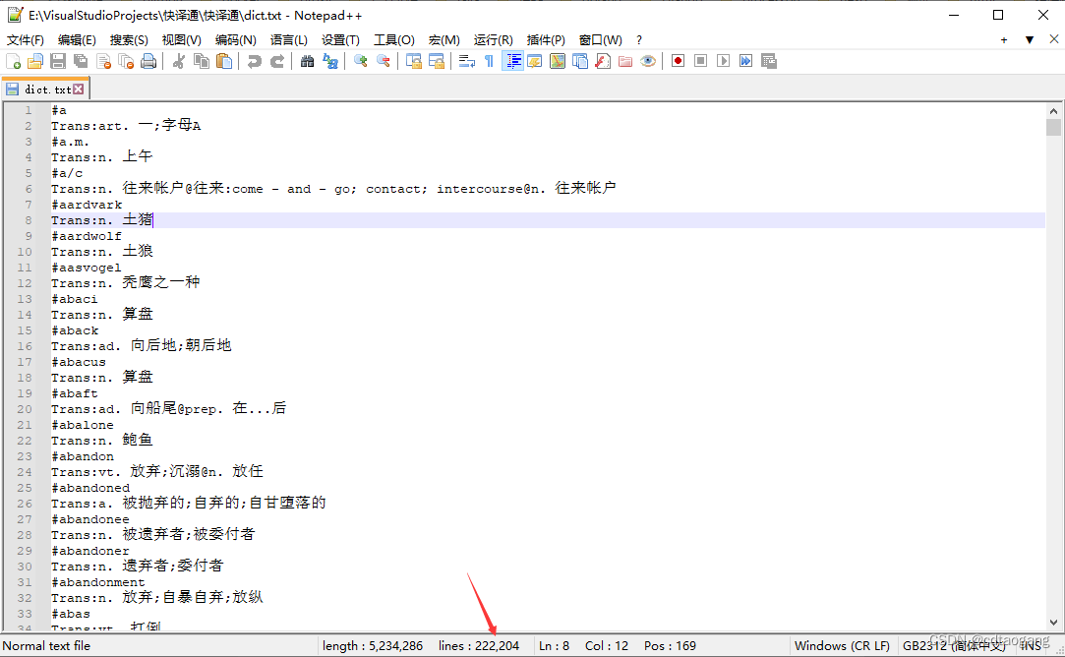The height and width of the screenshot is (657, 1065).
Task: Open the 运行(R) menu
Action: (493, 40)
